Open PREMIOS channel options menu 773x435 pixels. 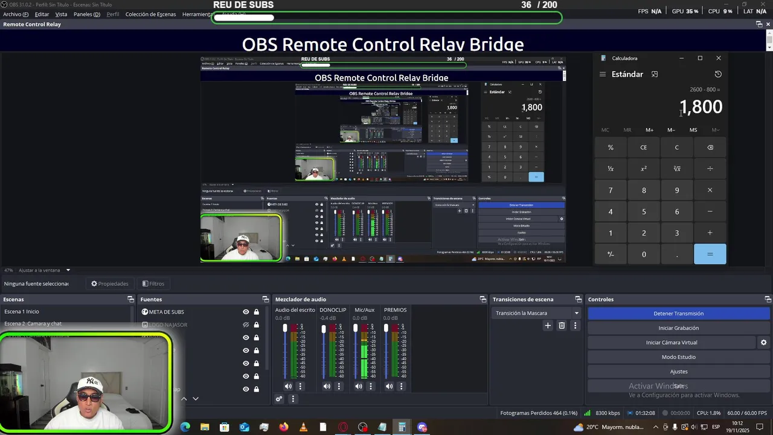coord(401,386)
